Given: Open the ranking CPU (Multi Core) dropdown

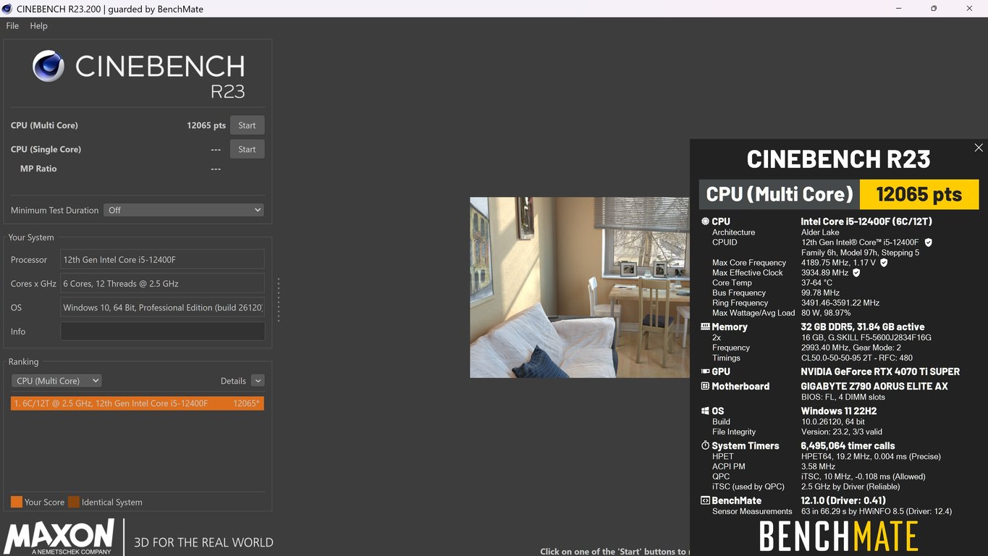Looking at the screenshot, I should [x=56, y=381].
